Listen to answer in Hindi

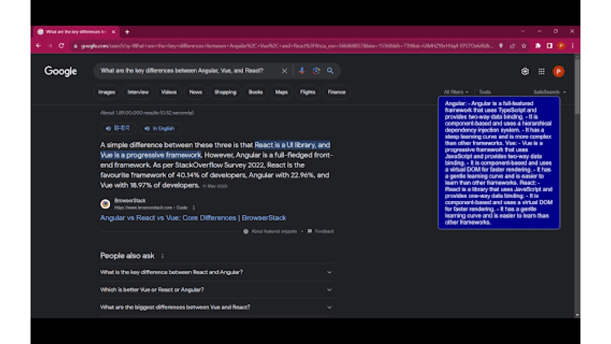tap(119, 128)
